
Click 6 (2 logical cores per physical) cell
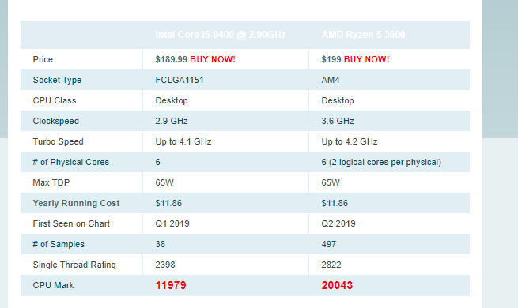coord(381,162)
